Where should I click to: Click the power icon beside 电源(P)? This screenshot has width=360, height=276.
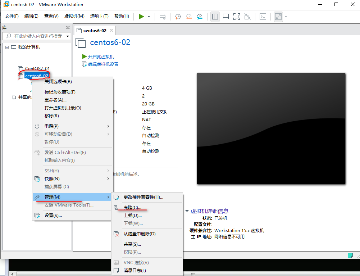[37, 126]
